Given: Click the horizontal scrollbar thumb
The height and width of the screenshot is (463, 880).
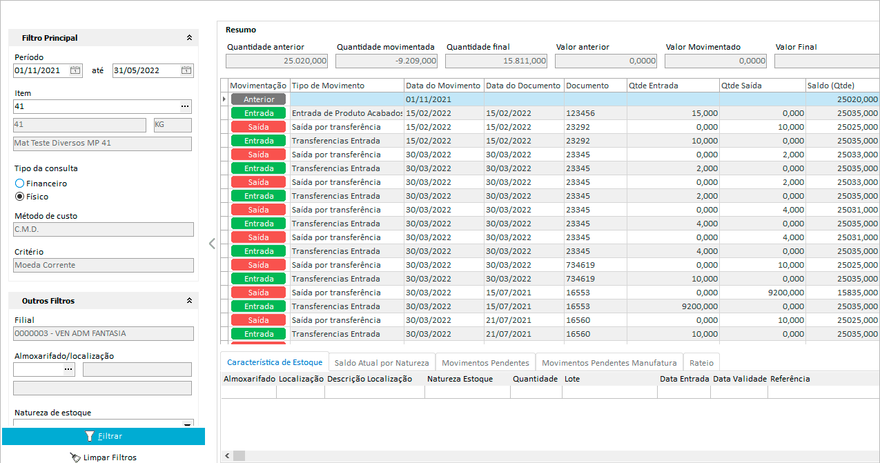Looking at the screenshot, I should [239, 456].
